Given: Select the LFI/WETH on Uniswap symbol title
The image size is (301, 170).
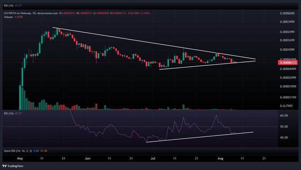Looking at the screenshot, I should pos(17,13).
